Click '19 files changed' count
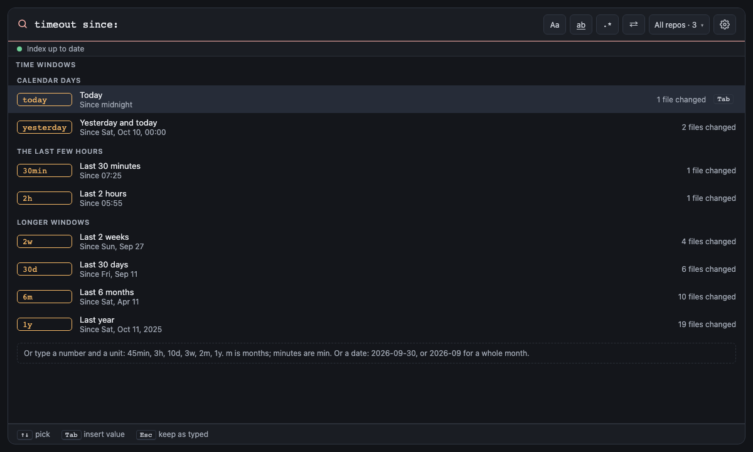This screenshot has height=452, width=753. (x=707, y=325)
